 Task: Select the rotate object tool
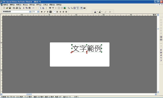[43, 8]
